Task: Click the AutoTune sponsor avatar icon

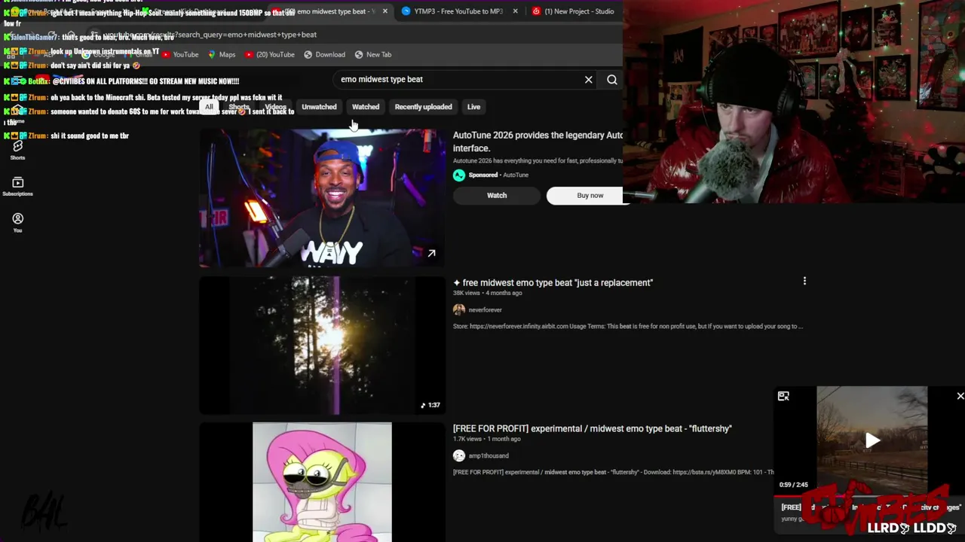Action: pyautogui.click(x=458, y=175)
